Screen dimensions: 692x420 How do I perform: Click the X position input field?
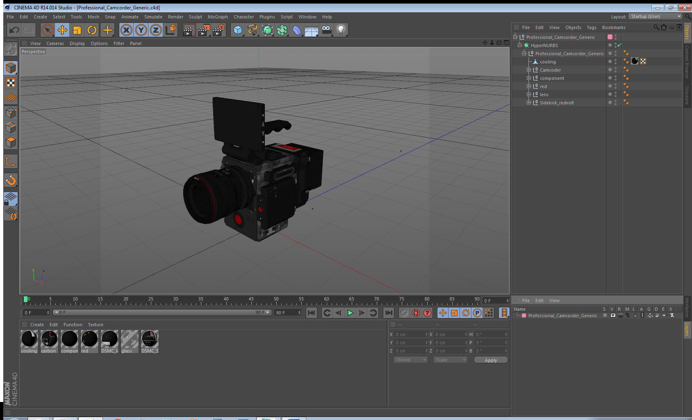point(411,334)
